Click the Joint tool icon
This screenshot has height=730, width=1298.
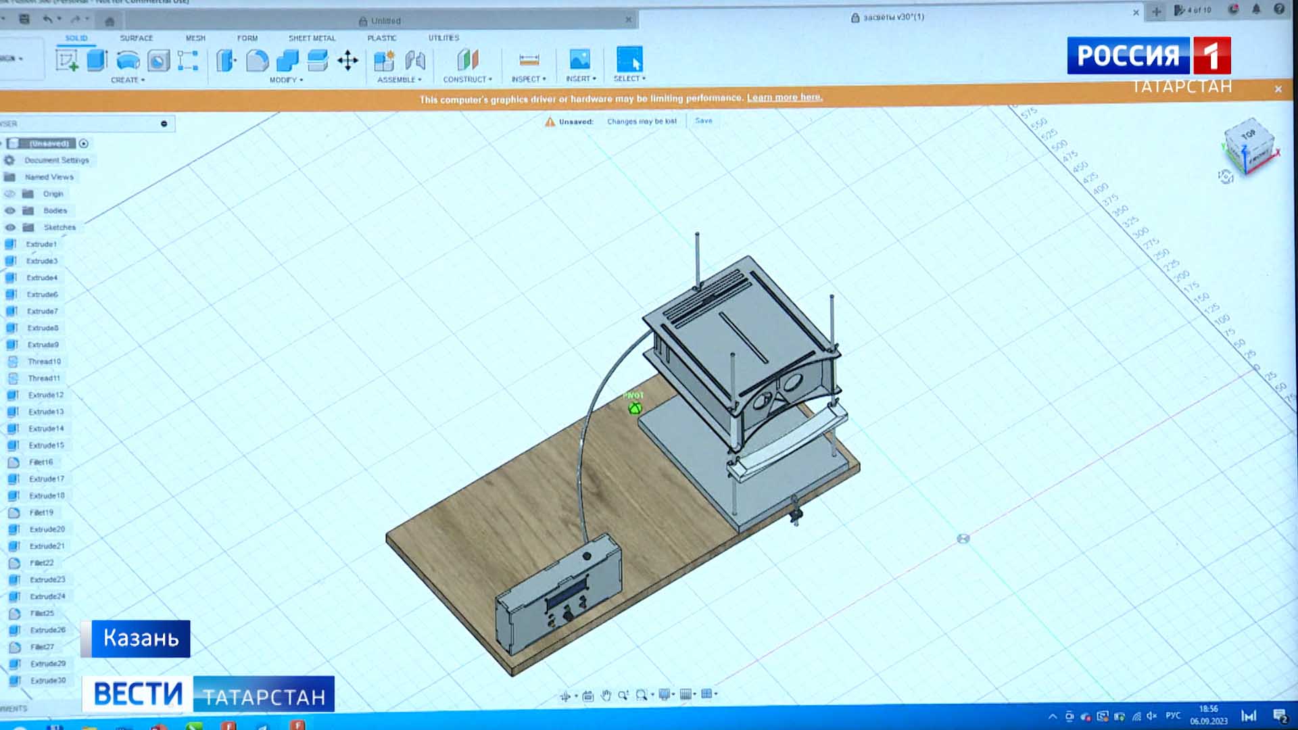[x=415, y=61]
